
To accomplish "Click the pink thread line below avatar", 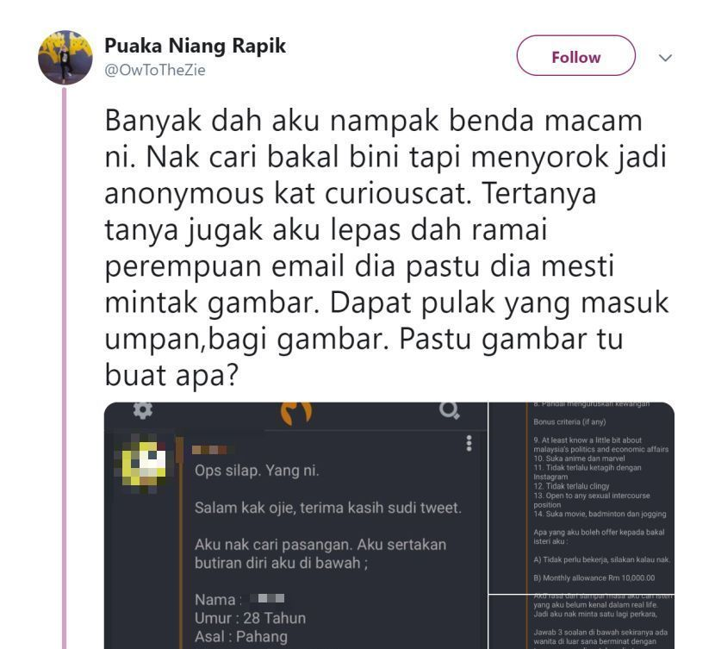I will [65, 368].
